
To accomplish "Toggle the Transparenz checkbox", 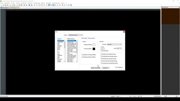I will click(116, 67).
